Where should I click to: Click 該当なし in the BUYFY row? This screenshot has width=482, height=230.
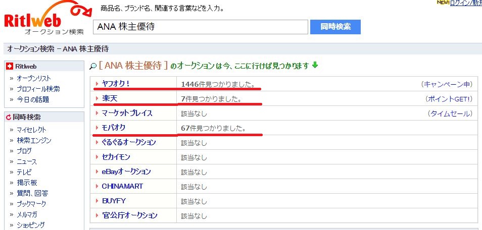click(x=194, y=201)
